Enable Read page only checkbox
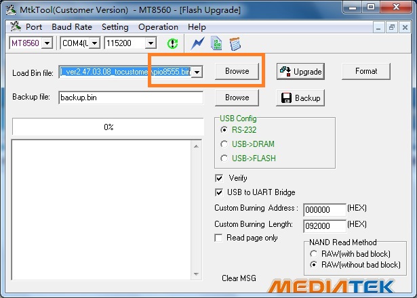This screenshot has width=417, height=298. 219,238
